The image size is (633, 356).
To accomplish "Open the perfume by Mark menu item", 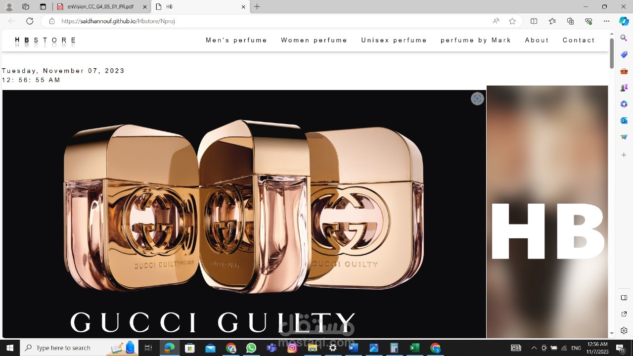I will pyautogui.click(x=476, y=40).
